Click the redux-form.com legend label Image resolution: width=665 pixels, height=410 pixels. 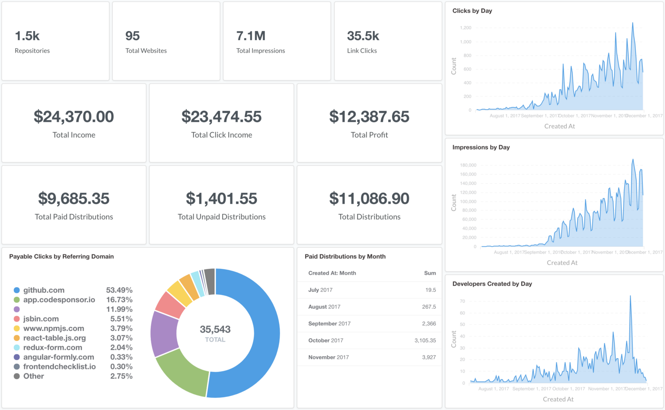(53, 347)
